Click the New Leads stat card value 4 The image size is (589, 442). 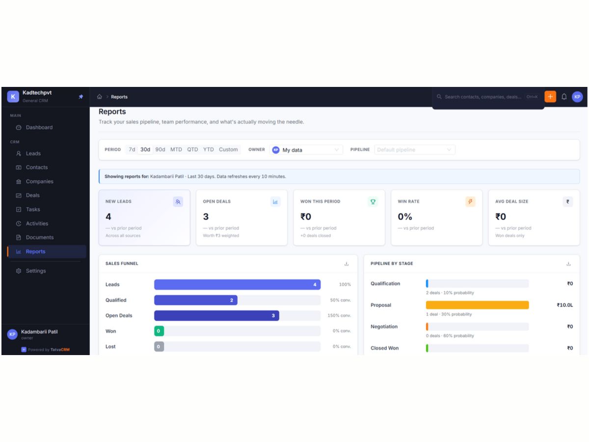tap(108, 217)
